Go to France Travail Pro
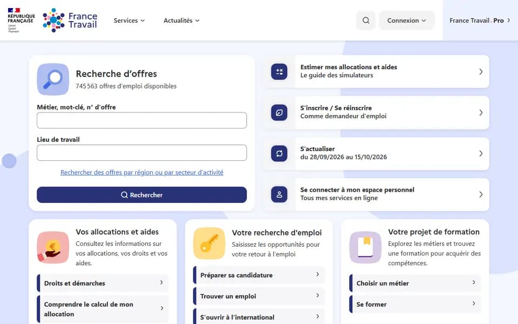This screenshot has height=324, width=518. 480,21
